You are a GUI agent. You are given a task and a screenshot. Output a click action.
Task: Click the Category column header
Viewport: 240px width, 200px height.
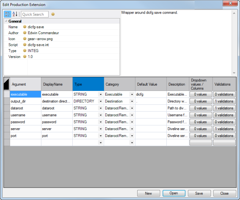pos(119,84)
